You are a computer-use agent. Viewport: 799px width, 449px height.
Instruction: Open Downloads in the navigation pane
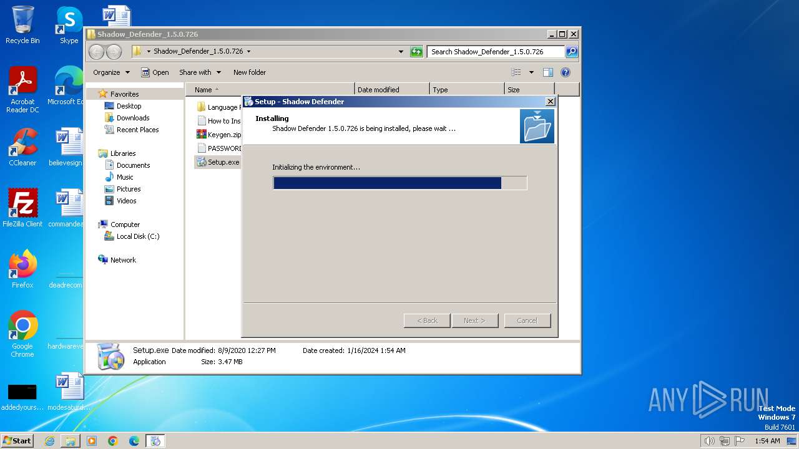coord(133,118)
